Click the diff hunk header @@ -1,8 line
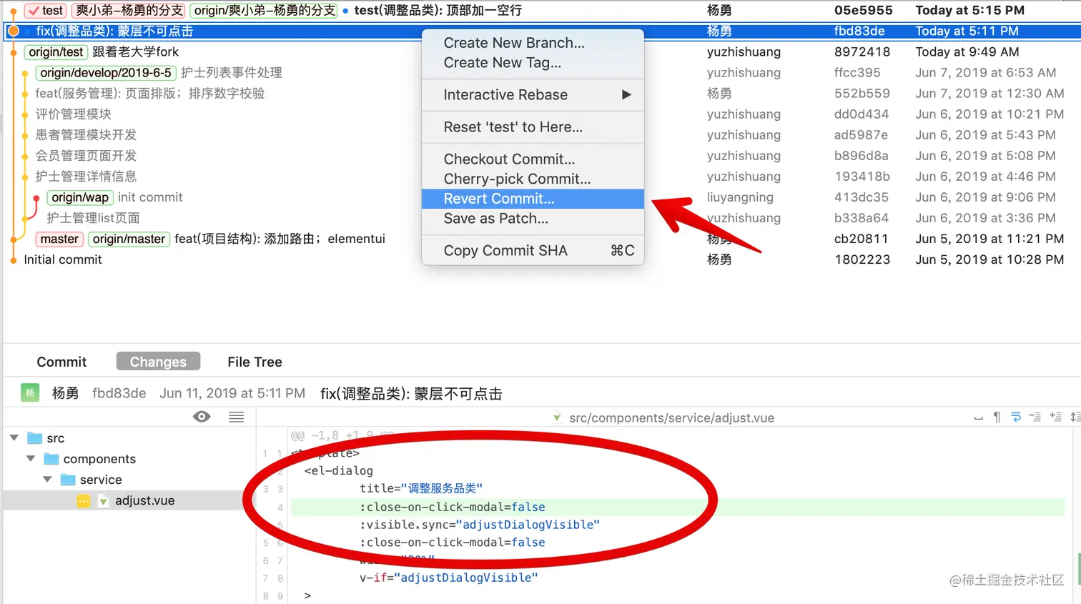The width and height of the screenshot is (1081, 604). coord(342,435)
